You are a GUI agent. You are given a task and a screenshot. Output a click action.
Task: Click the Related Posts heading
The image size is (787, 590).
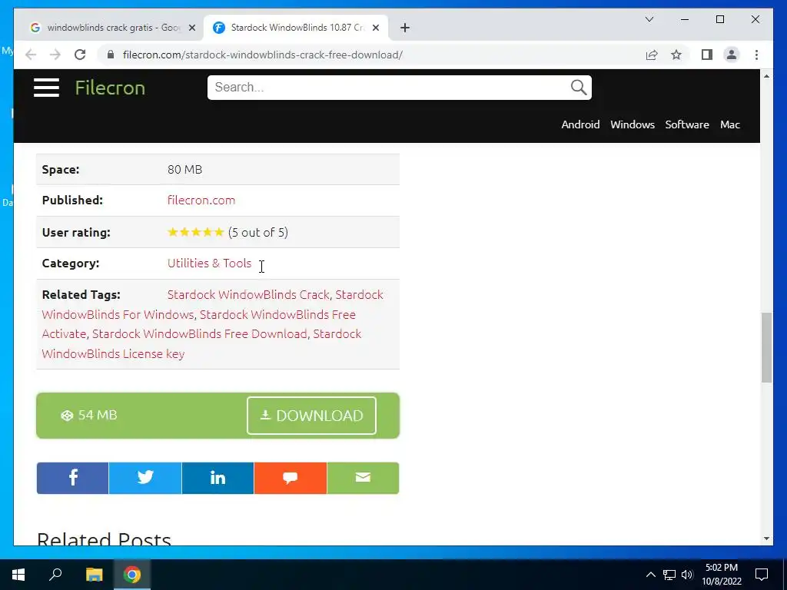tap(104, 539)
